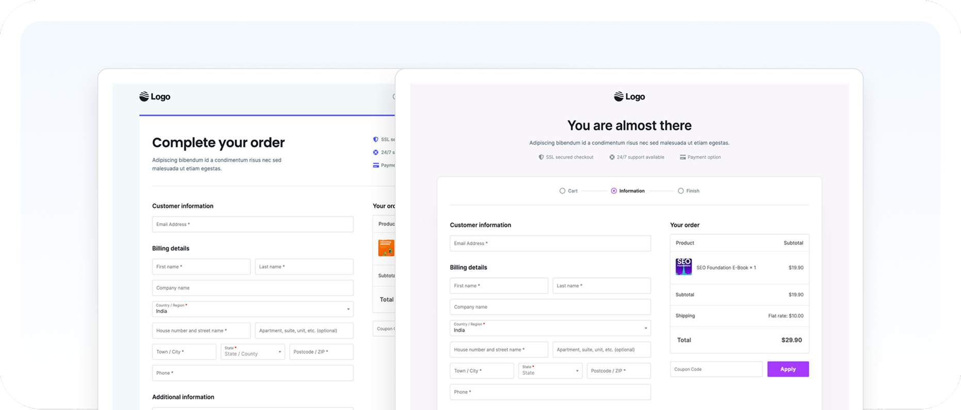Click the logo icon in left checkout header

[x=144, y=96]
